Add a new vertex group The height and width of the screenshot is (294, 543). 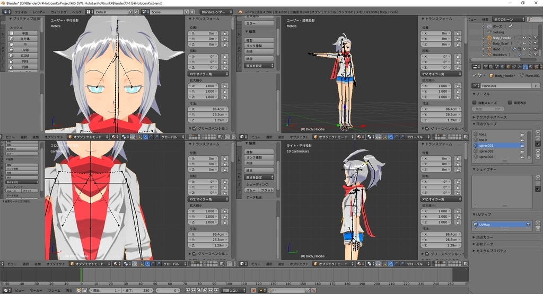[x=538, y=133]
